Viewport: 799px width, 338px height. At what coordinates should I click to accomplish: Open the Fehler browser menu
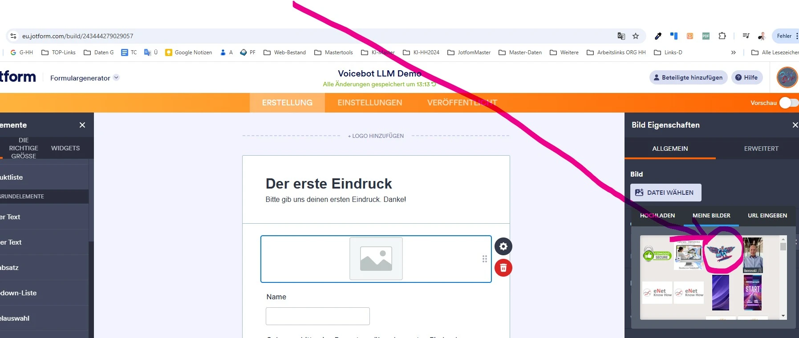787,36
